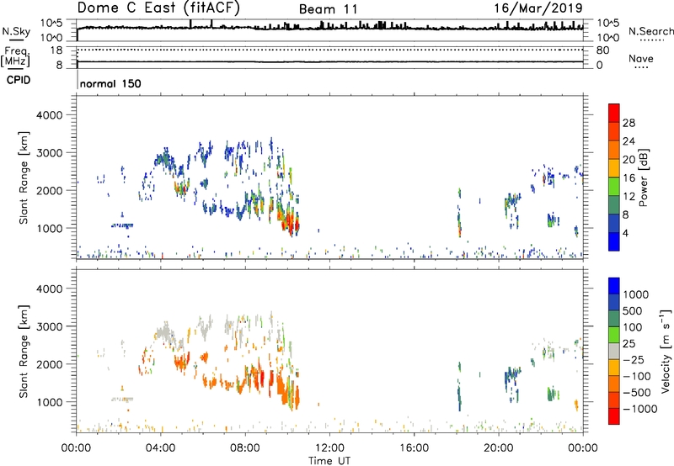The height and width of the screenshot is (466, 674).
Task: Click the 4000 km tick in the power panel
Action: pyautogui.click(x=50, y=115)
